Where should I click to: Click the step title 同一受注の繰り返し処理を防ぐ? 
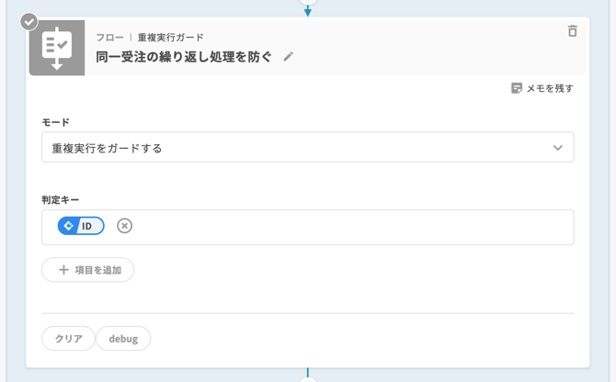(x=184, y=57)
